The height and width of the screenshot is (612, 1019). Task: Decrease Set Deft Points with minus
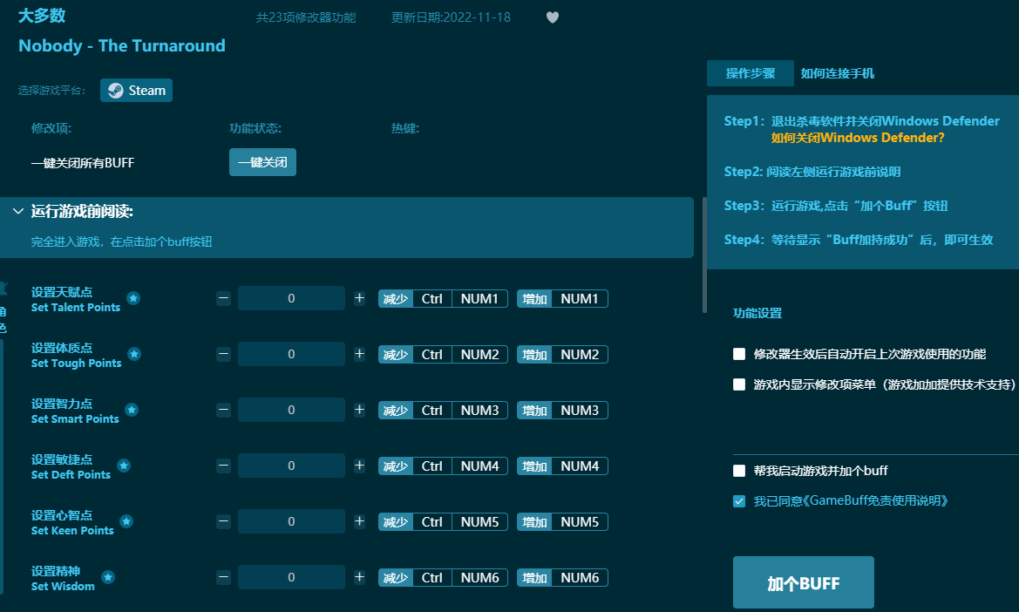pyautogui.click(x=223, y=466)
